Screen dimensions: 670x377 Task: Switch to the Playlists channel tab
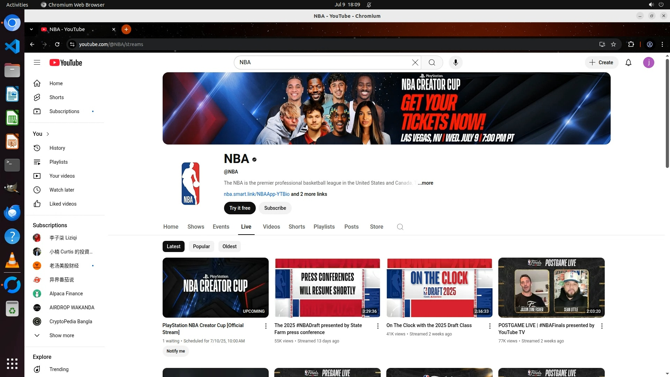tap(324, 227)
